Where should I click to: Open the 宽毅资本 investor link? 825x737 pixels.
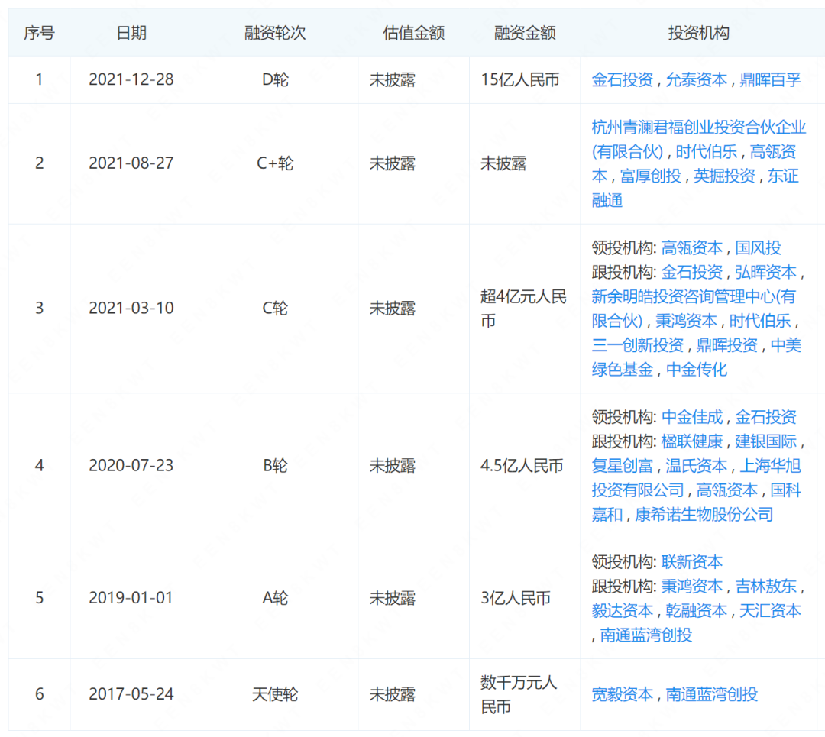[622, 695]
